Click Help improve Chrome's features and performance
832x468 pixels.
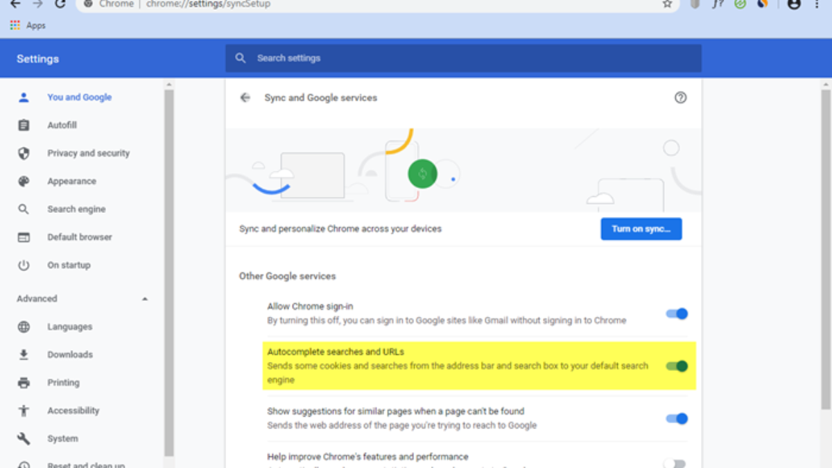(368, 457)
